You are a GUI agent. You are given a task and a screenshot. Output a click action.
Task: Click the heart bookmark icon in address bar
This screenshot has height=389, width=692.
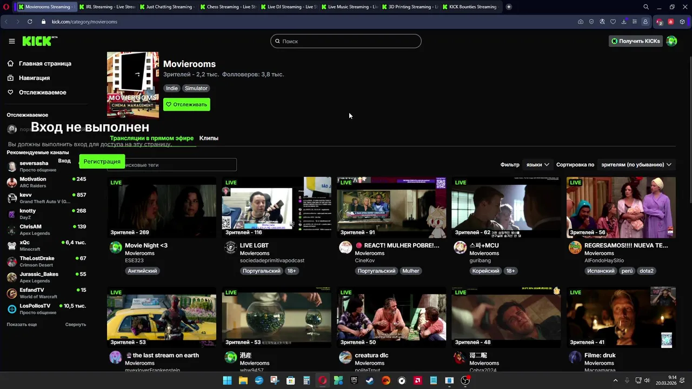[613, 22]
